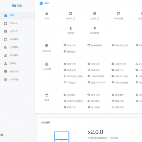Click the 系统功能 monitor icon in panel
142x142 pixels.
(47, 46)
